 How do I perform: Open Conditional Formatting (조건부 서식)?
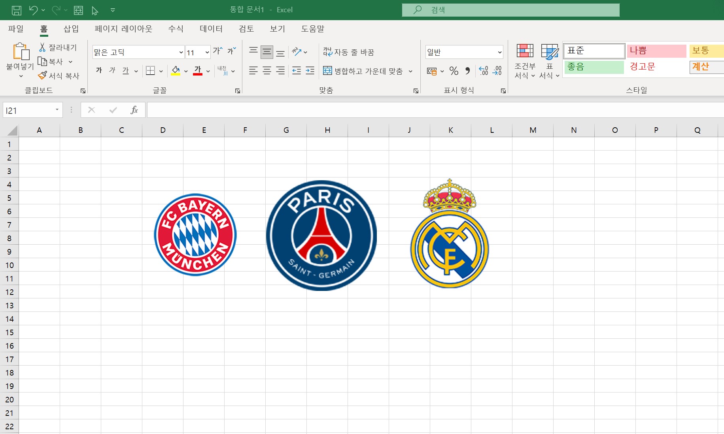tap(525, 61)
